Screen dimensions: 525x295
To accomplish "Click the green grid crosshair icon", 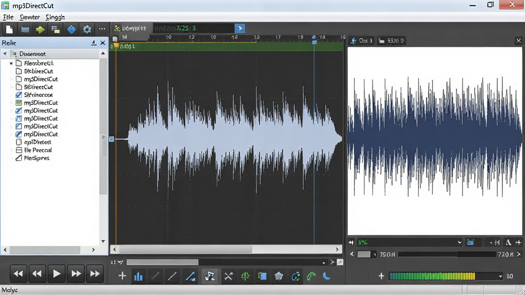I will [x=245, y=276].
